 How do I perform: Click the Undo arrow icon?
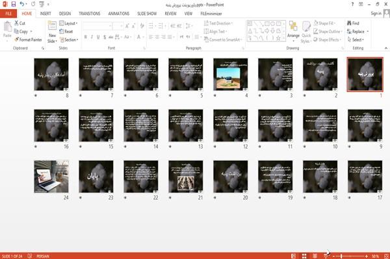[22, 5]
